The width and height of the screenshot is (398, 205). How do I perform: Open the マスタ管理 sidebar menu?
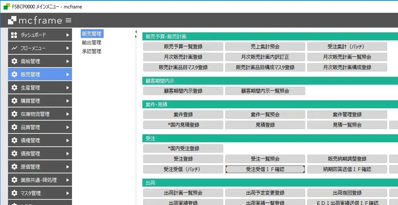tap(40, 193)
